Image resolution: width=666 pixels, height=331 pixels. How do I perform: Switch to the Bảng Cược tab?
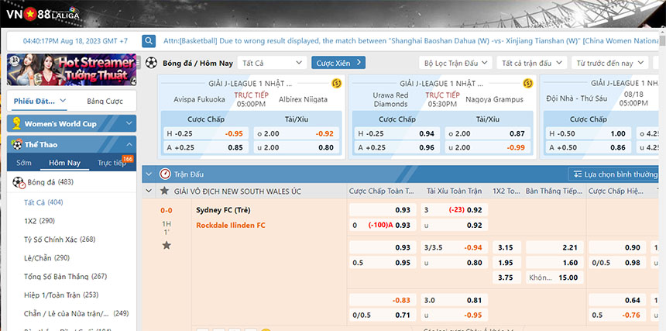point(105,101)
